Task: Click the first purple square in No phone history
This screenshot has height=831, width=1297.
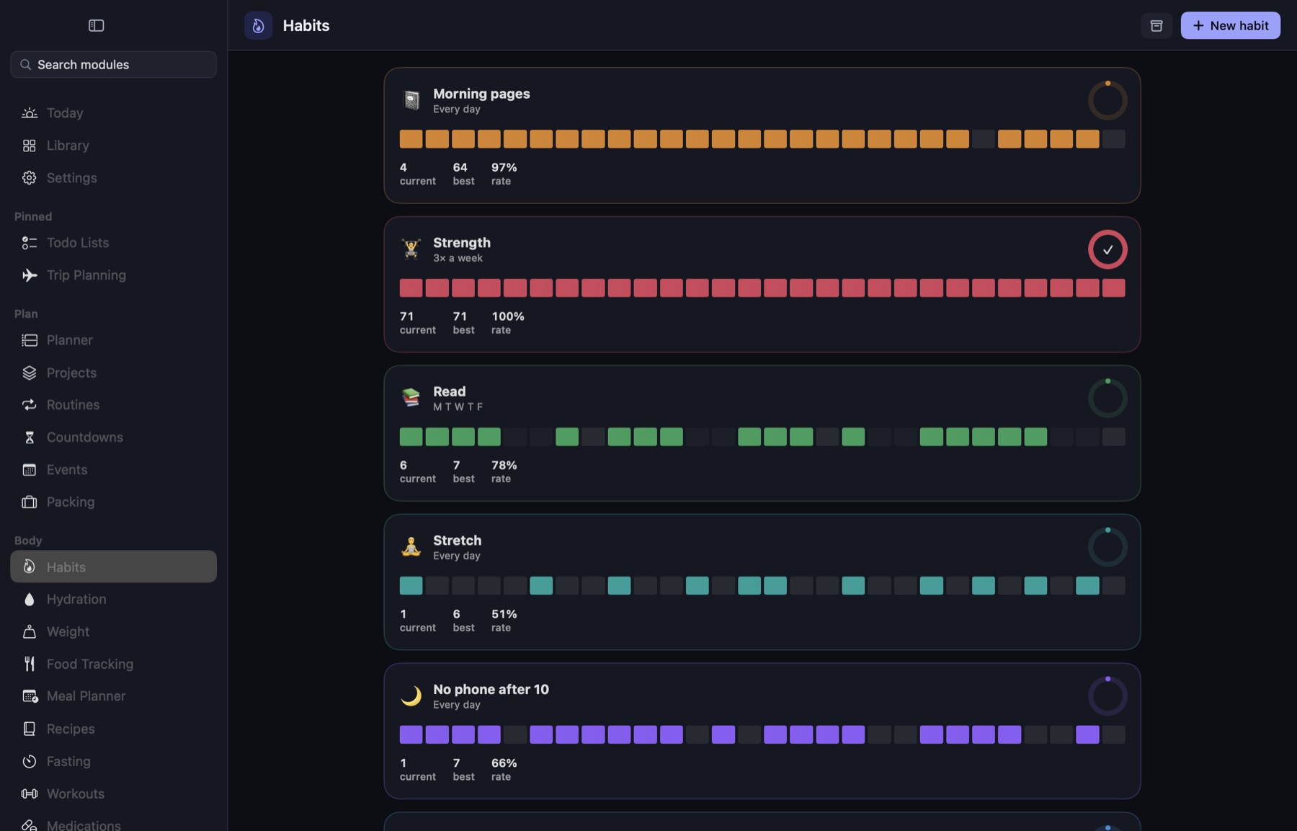Action: [x=411, y=734]
